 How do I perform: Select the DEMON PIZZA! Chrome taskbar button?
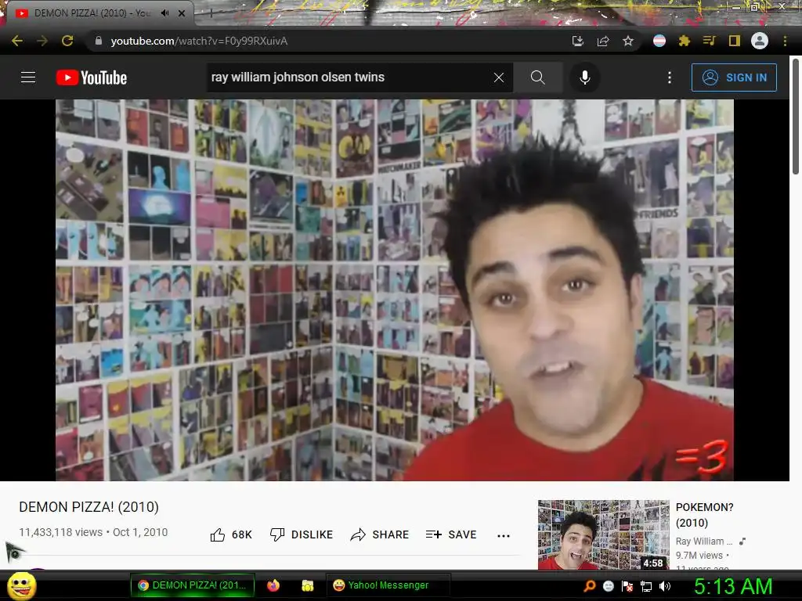(x=193, y=585)
